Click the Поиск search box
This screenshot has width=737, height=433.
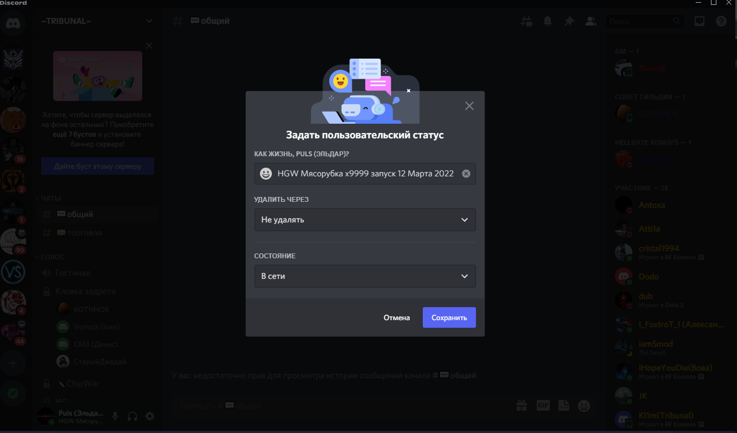645,21
